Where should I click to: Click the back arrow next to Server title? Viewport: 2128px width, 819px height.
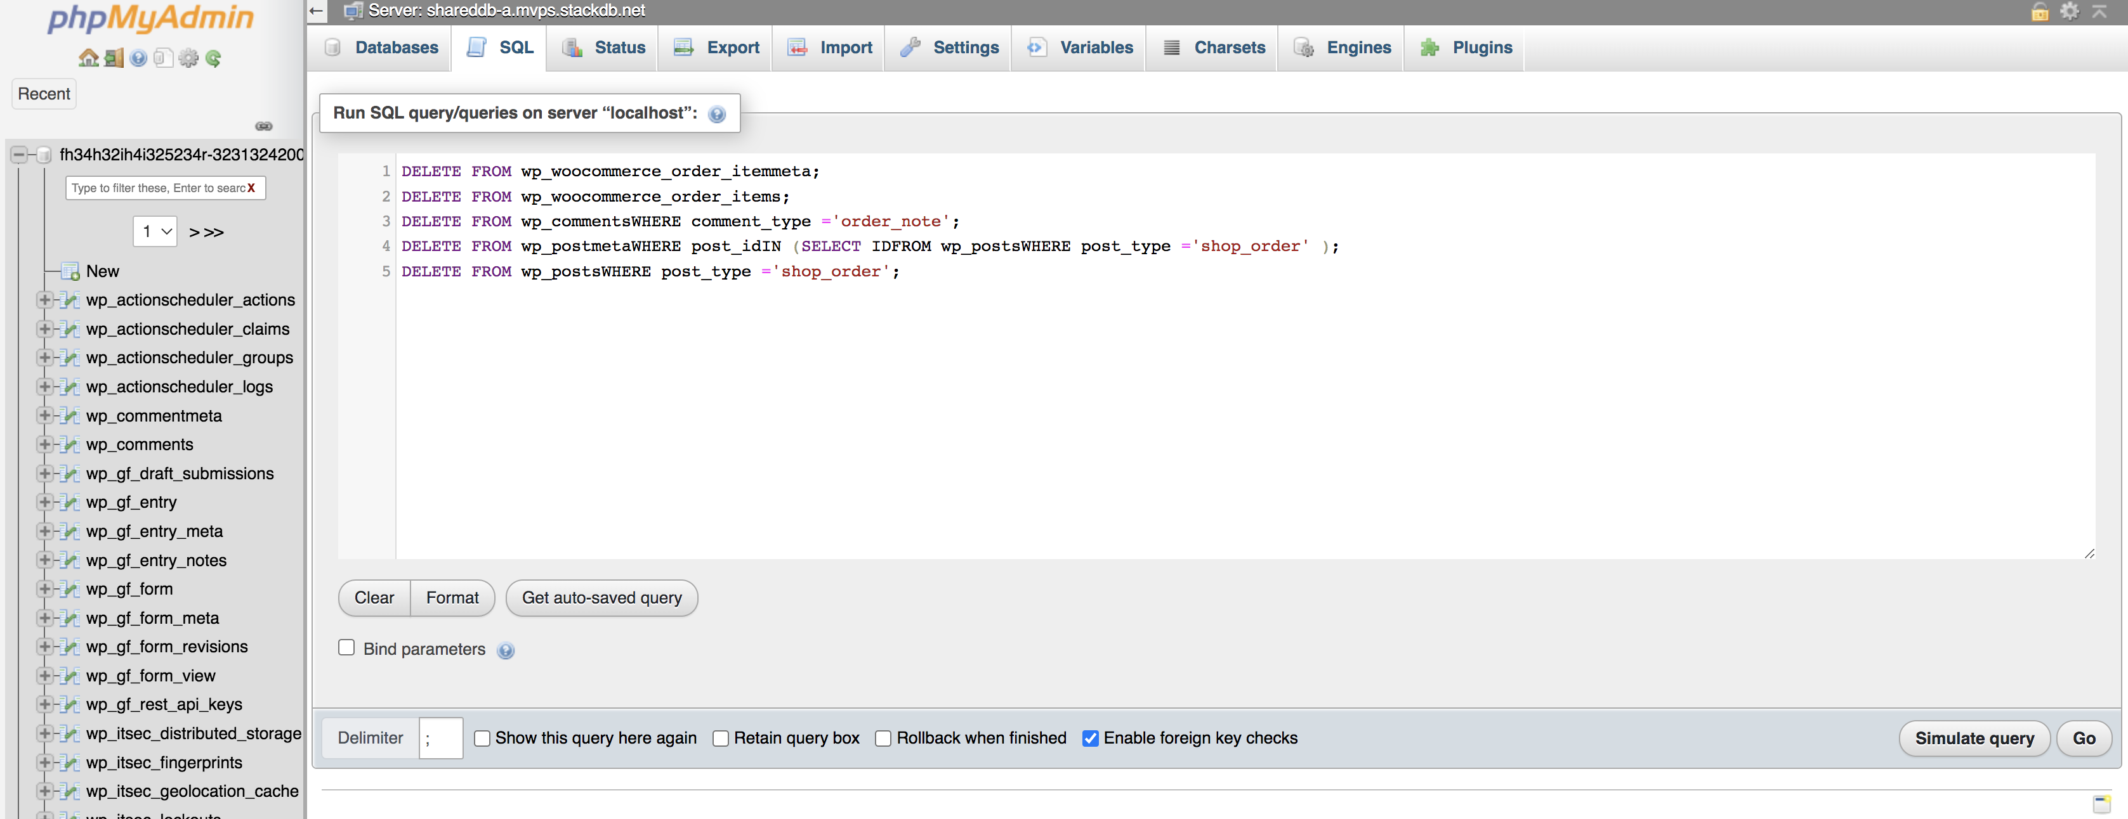point(315,11)
